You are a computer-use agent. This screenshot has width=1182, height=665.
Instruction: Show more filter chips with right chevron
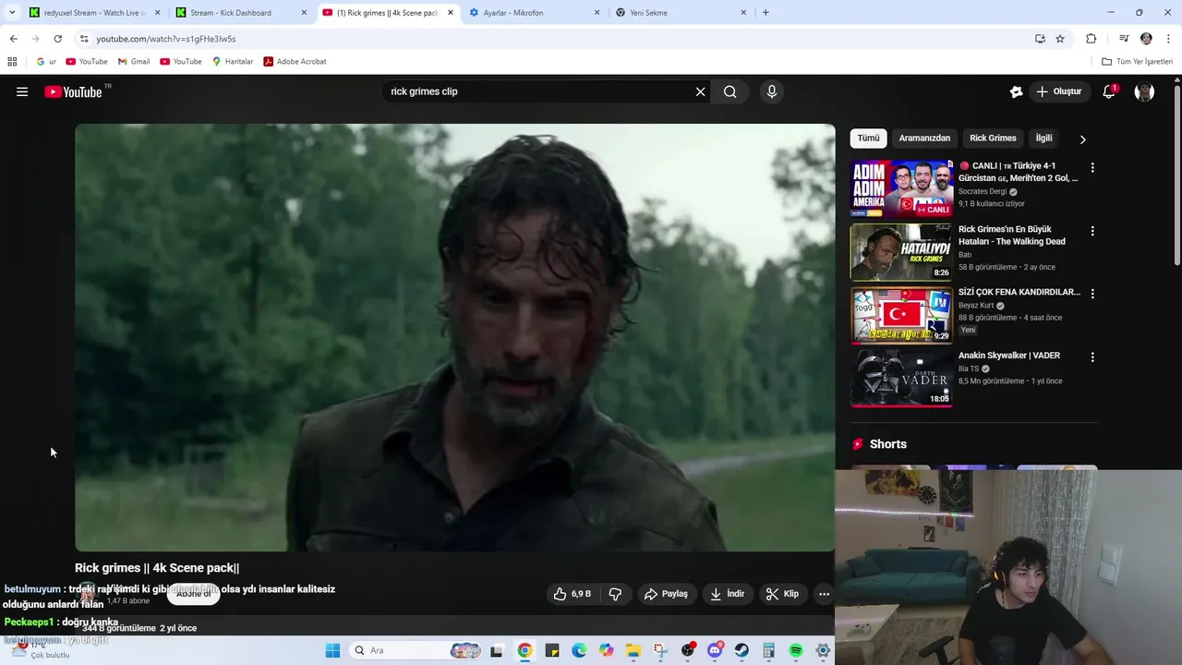pyautogui.click(x=1082, y=139)
